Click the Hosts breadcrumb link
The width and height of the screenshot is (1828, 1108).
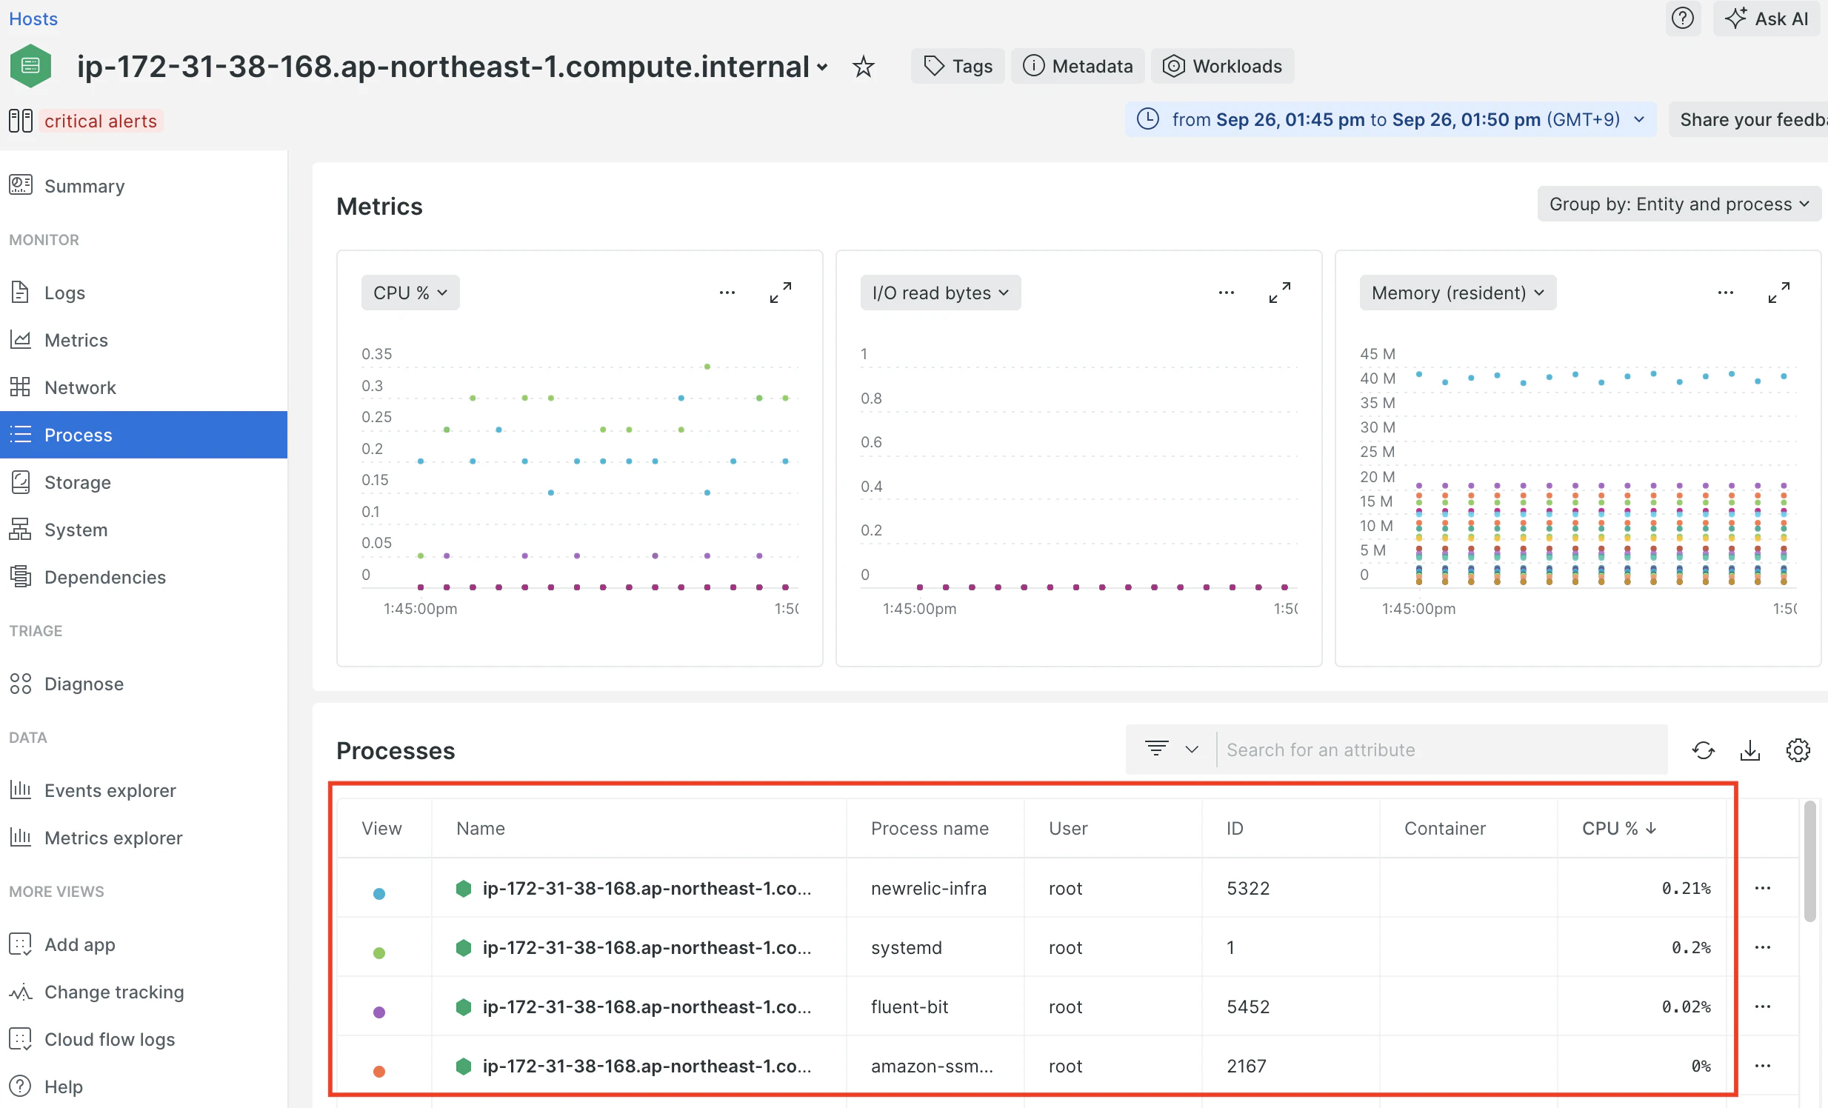(x=33, y=19)
